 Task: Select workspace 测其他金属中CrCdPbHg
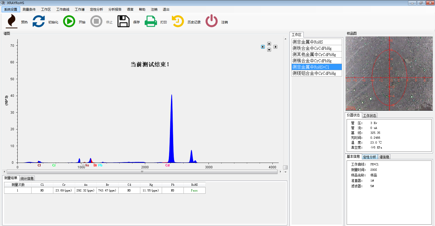[x=317, y=54]
